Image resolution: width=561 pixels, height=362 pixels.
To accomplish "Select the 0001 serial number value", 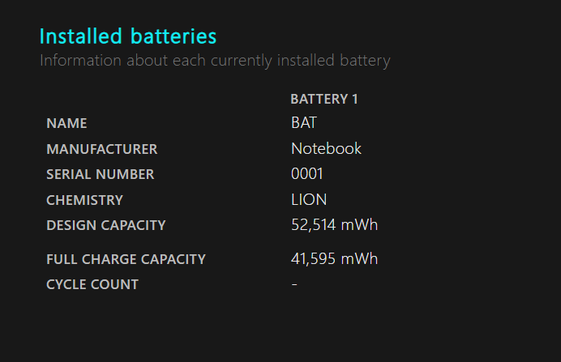I will (x=307, y=174).
